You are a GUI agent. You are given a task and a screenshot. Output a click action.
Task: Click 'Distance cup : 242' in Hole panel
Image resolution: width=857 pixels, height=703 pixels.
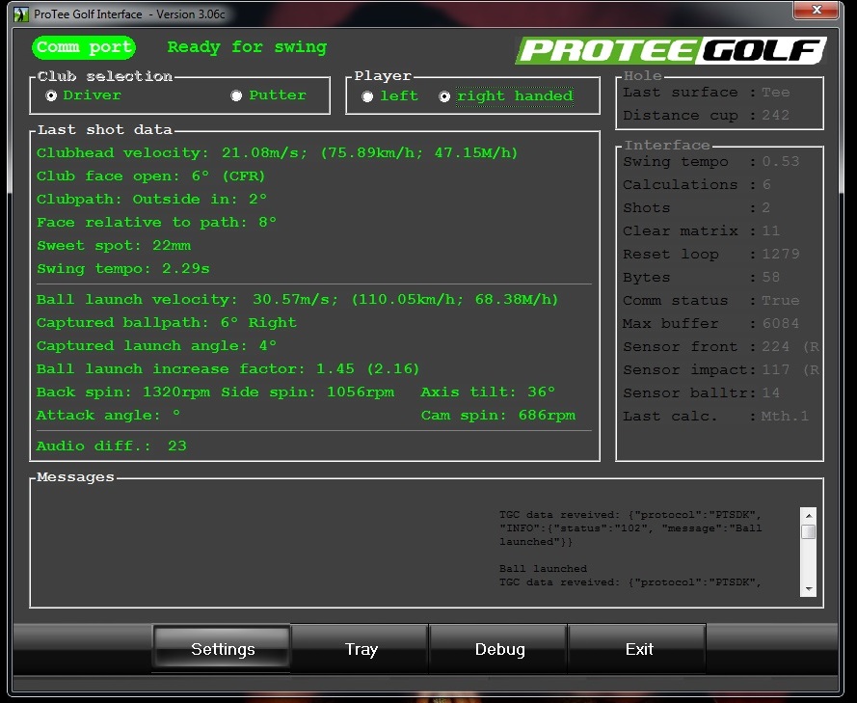[707, 116]
